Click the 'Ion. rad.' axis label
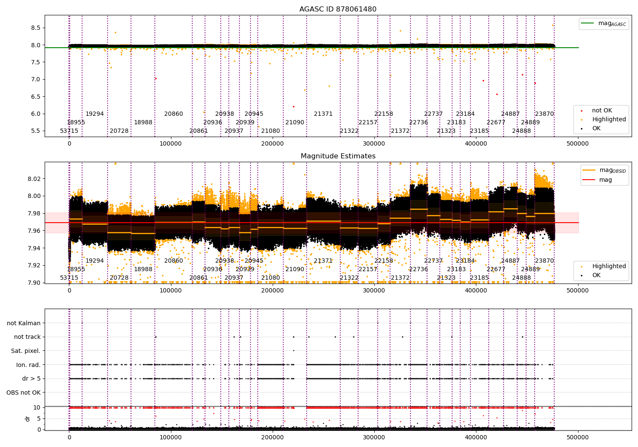This screenshot has width=638, height=447. point(28,365)
